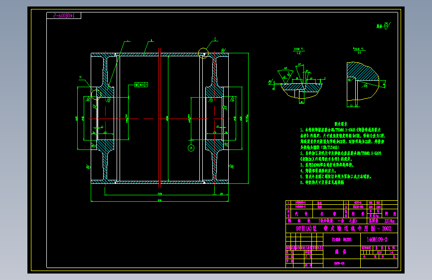432x280 pixels.
Task: Click the rotated 140B109-2 label at top-left
Action: click(64, 16)
